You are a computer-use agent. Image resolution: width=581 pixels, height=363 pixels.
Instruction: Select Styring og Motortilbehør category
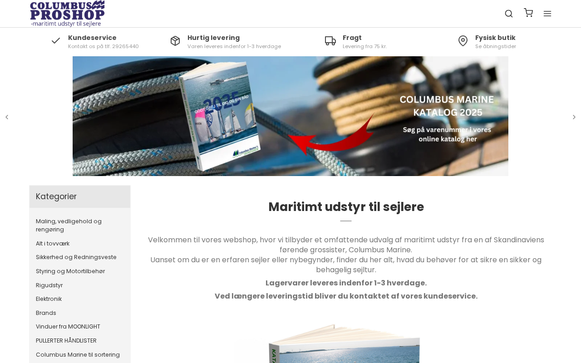pos(70,271)
